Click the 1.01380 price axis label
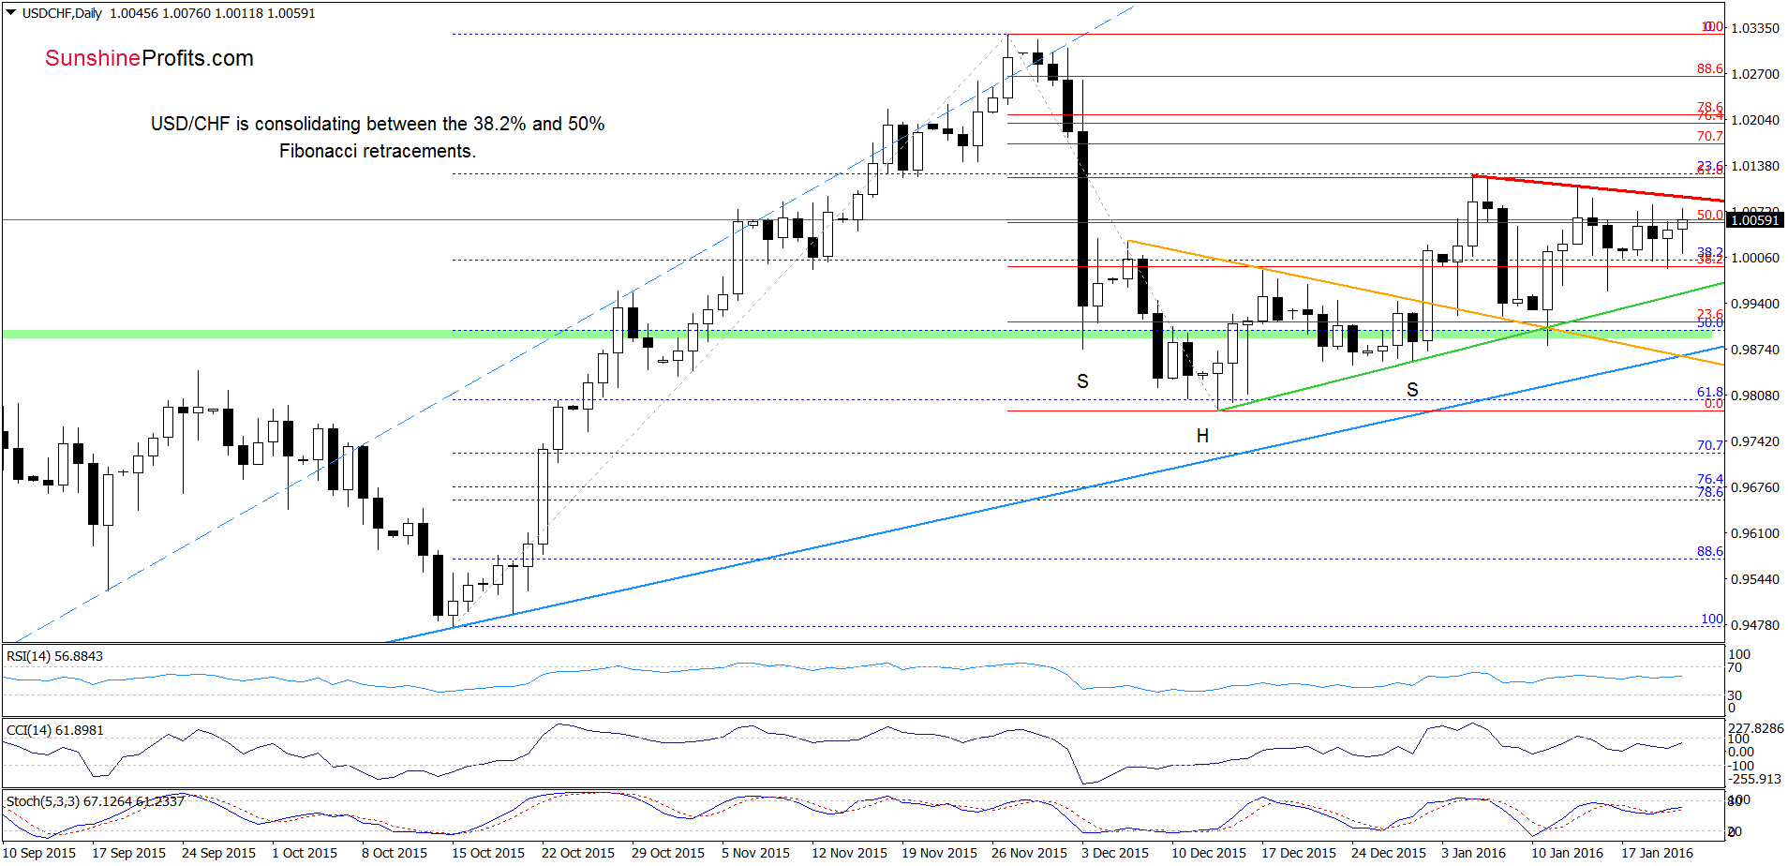The image size is (1788, 866). click(x=1755, y=166)
